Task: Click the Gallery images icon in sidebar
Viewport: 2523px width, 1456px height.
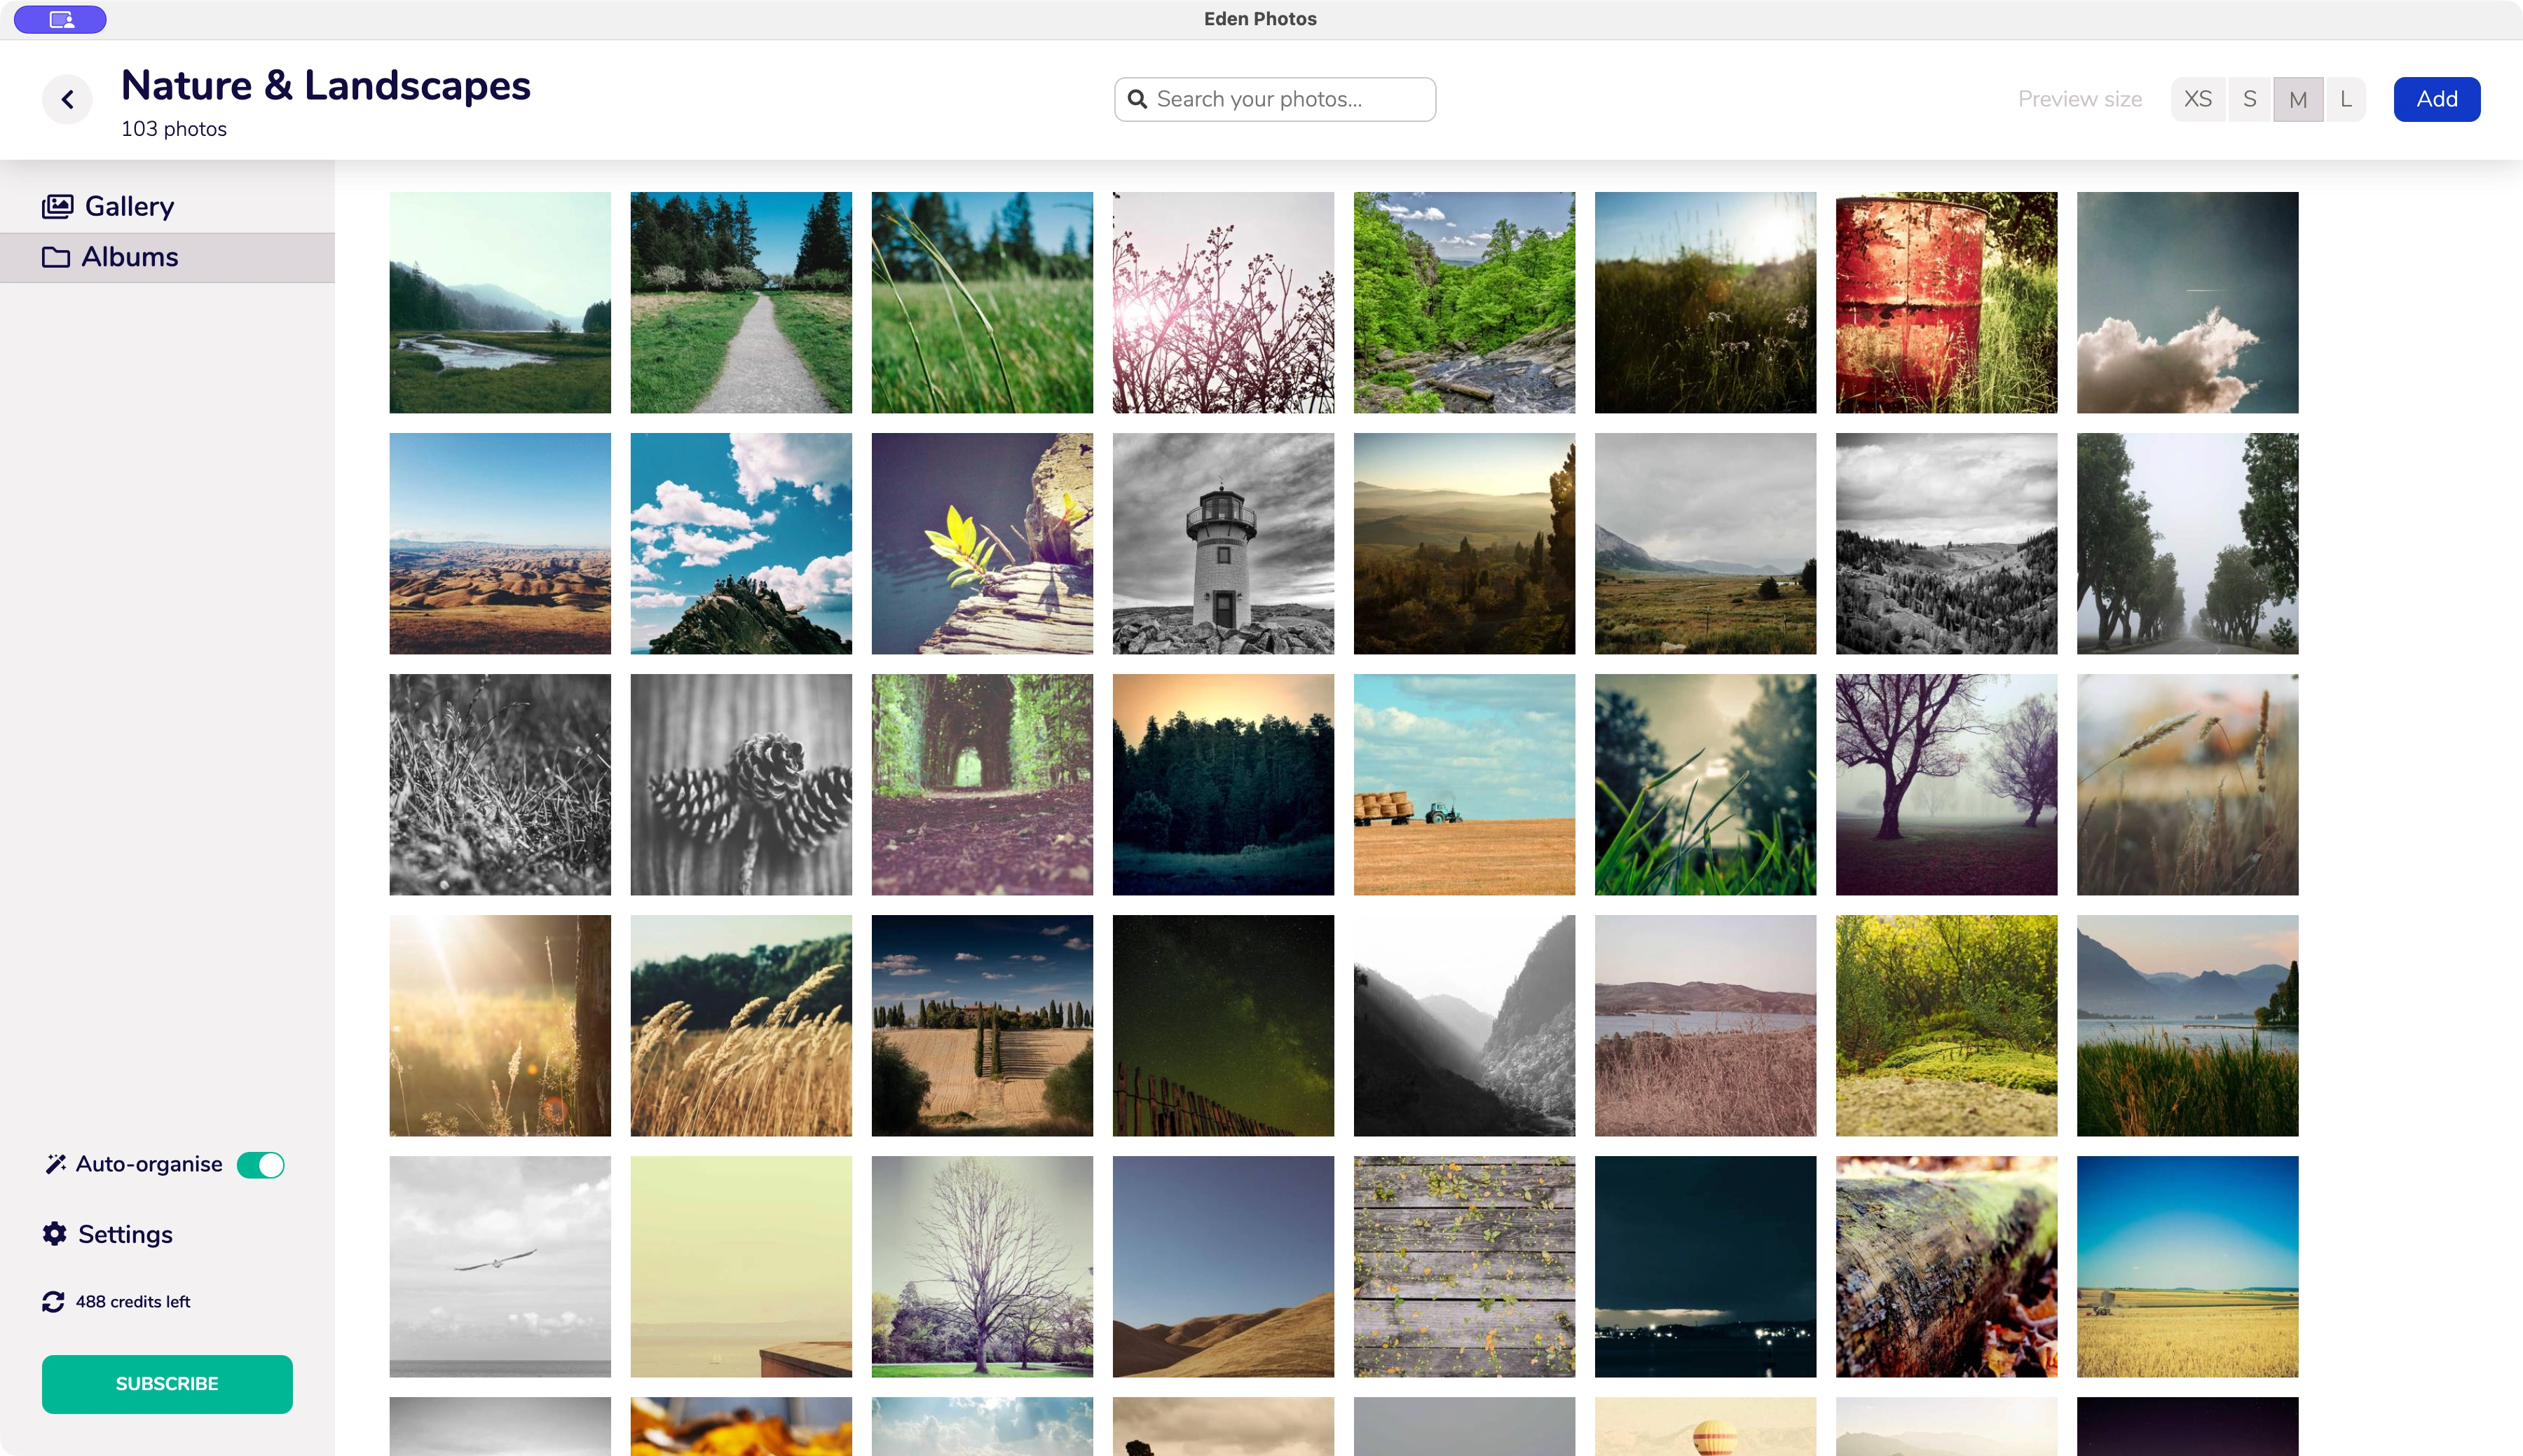Action: coord(57,206)
